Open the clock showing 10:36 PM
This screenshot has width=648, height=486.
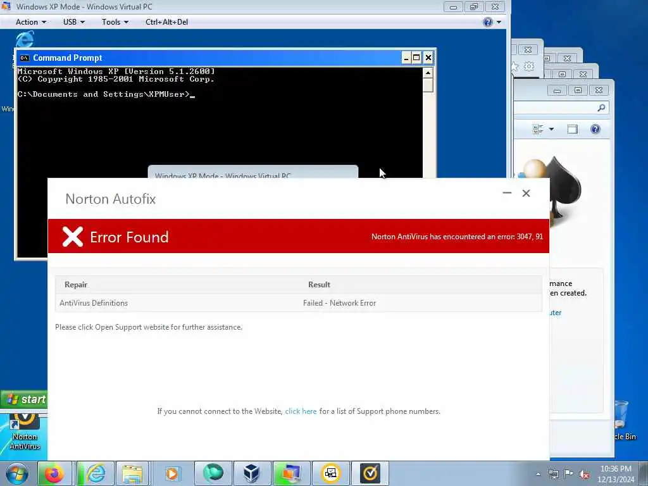click(x=616, y=474)
